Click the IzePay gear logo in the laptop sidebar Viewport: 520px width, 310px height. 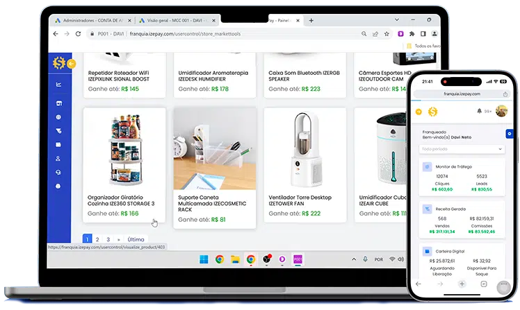coord(59,62)
